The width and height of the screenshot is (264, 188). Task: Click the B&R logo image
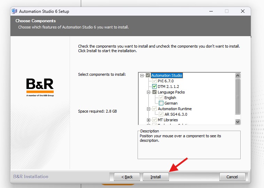click(40, 87)
